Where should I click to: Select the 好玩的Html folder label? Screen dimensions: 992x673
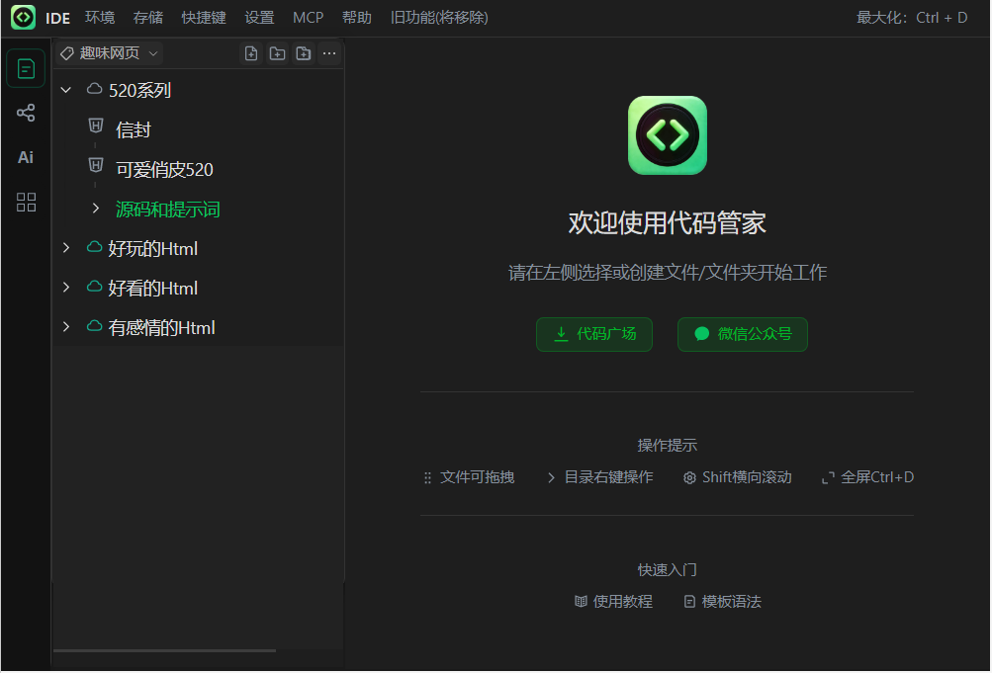pyautogui.click(x=153, y=249)
